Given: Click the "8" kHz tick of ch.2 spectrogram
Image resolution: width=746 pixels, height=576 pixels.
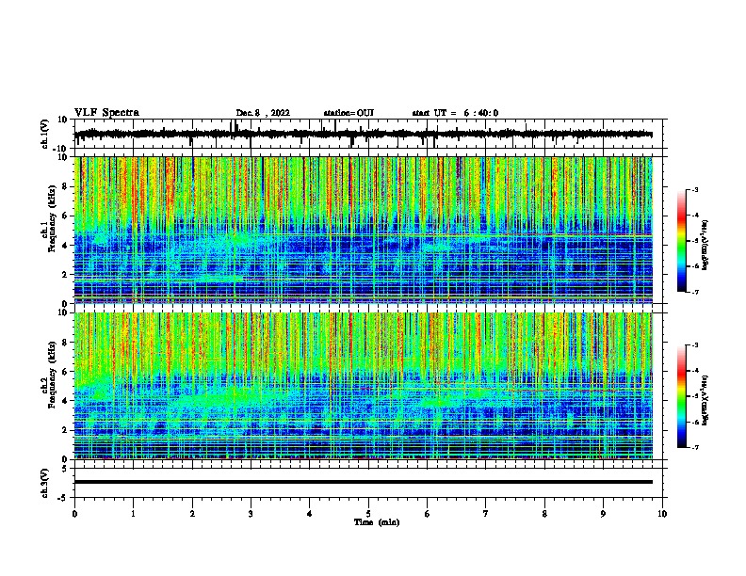Looking at the screenshot, I should [x=66, y=343].
